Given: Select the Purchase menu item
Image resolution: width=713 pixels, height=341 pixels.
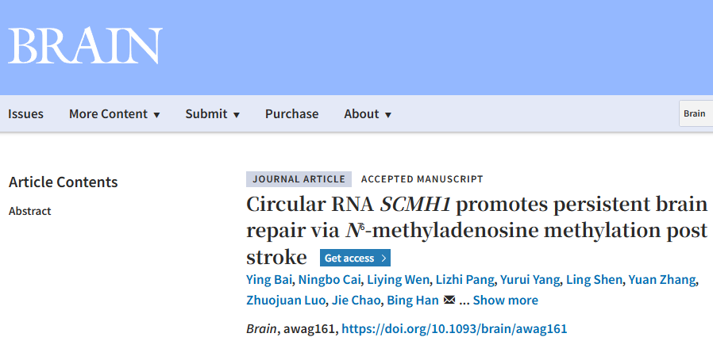Looking at the screenshot, I should [292, 113].
